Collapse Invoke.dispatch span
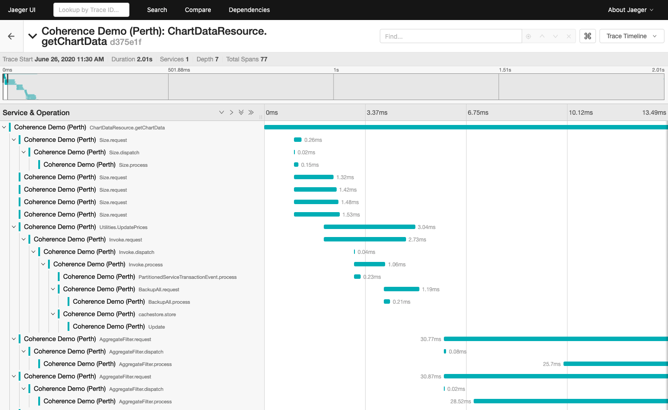Image resolution: width=668 pixels, height=410 pixels. (x=33, y=252)
